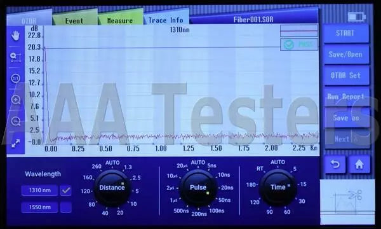Tap the back arrow button
Viewport: 381px width, 229px height.
(335, 165)
